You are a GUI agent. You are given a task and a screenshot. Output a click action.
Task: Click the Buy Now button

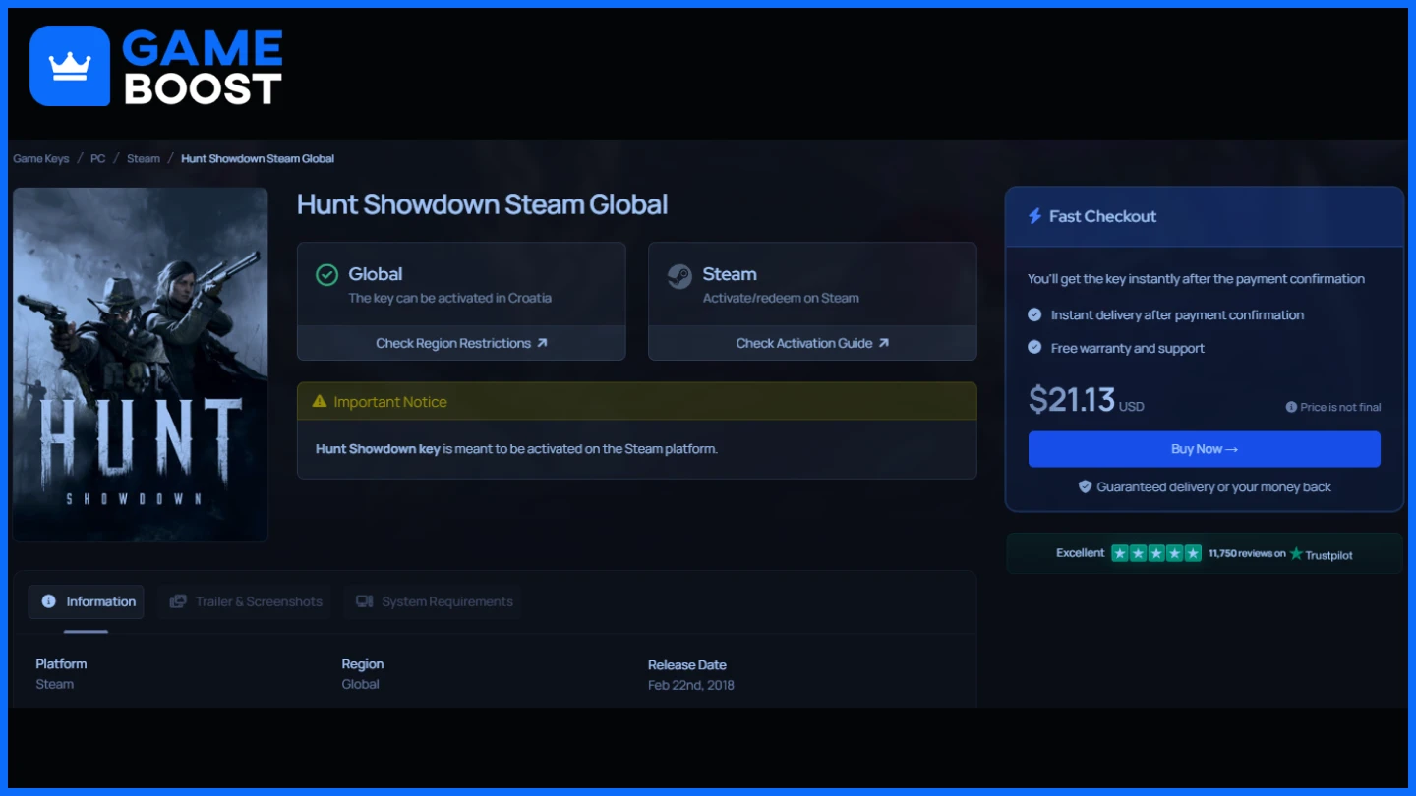pyautogui.click(x=1205, y=449)
